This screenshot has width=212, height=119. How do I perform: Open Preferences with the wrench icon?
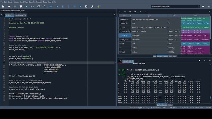click(92, 6)
